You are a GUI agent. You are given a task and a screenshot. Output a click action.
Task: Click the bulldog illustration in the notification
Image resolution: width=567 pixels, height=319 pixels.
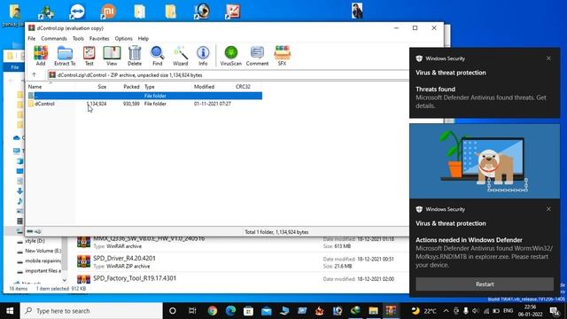click(x=485, y=161)
